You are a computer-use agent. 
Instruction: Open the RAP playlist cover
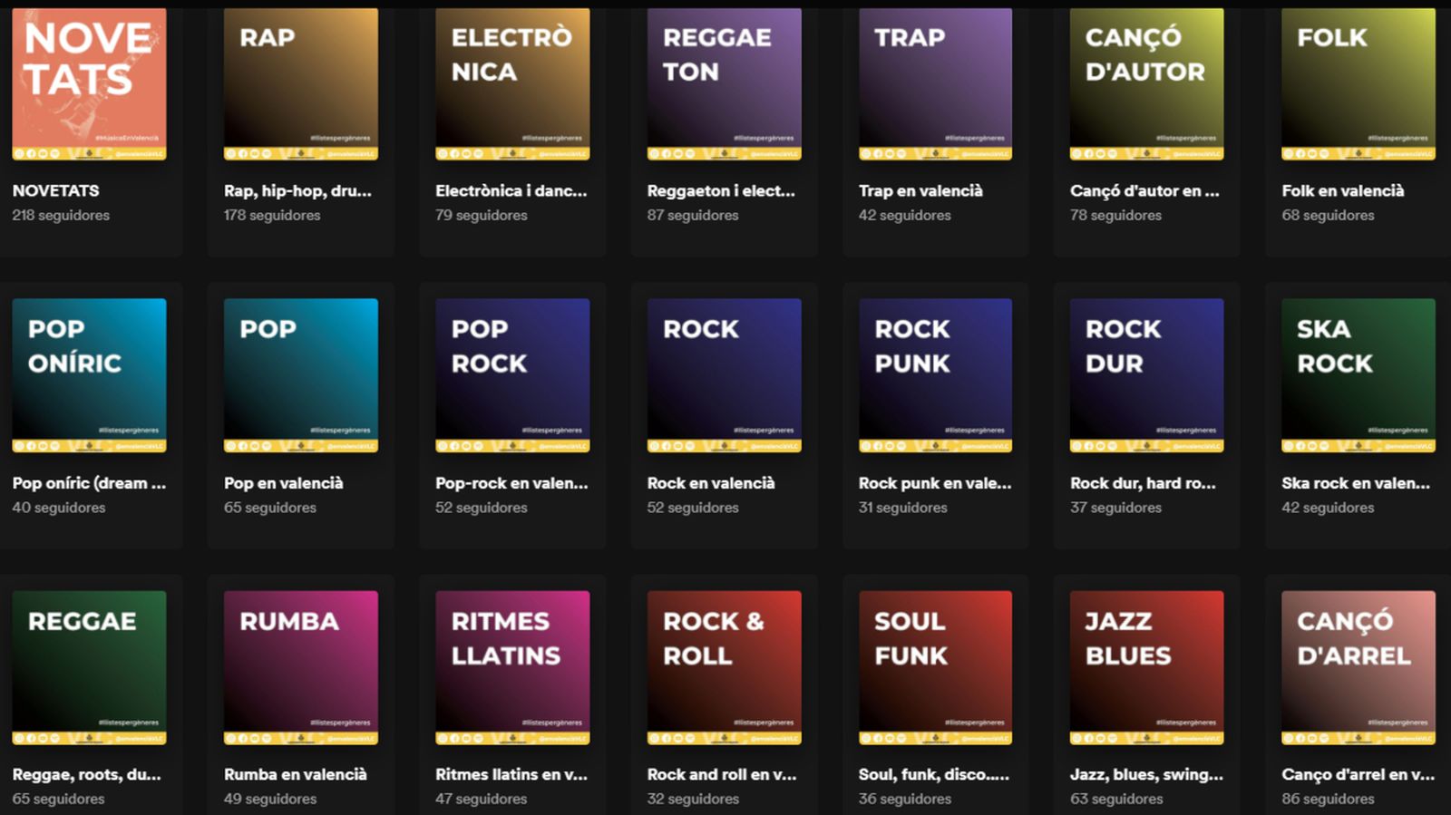coord(300,84)
